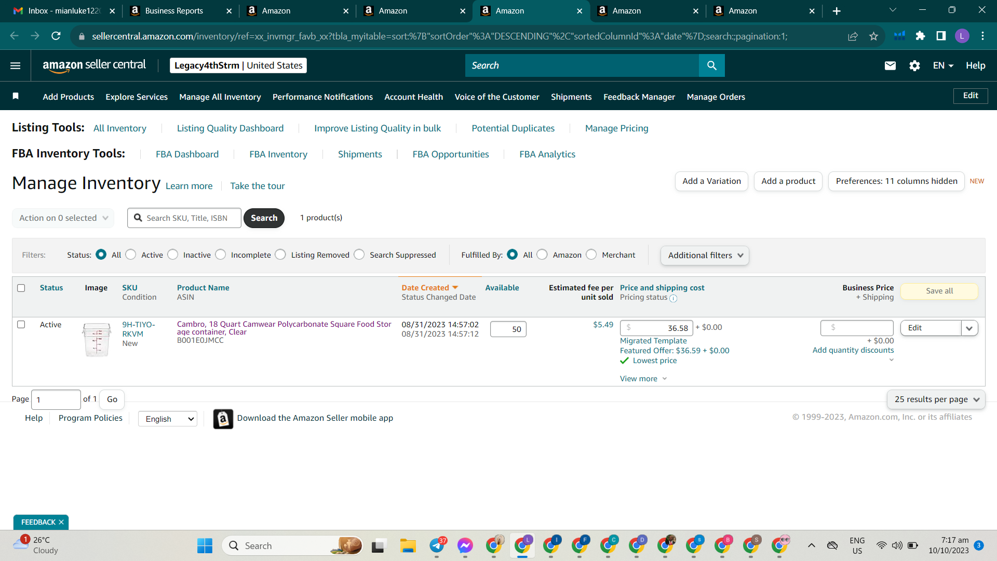Open the Chrome three-dot menu
This screenshot has height=561, width=997.
(982, 36)
